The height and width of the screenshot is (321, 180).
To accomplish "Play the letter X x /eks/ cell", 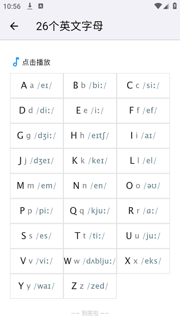I will point(143,261).
